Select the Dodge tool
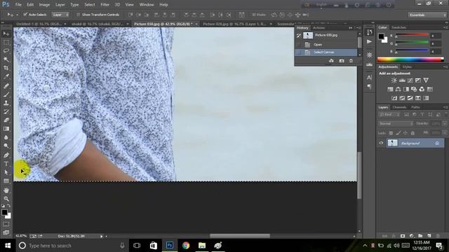 coord(6,146)
